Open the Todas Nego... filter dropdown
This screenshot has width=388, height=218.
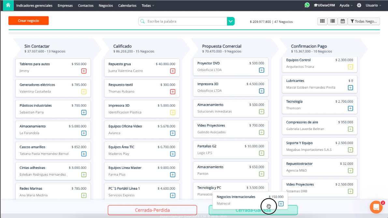[364, 21]
